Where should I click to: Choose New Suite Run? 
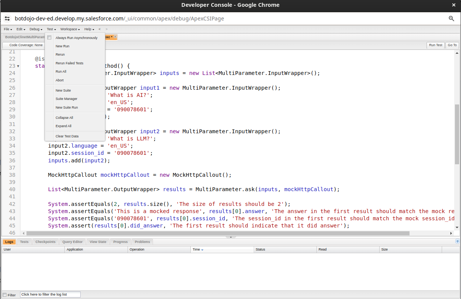pyautogui.click(x=75, y=107)
